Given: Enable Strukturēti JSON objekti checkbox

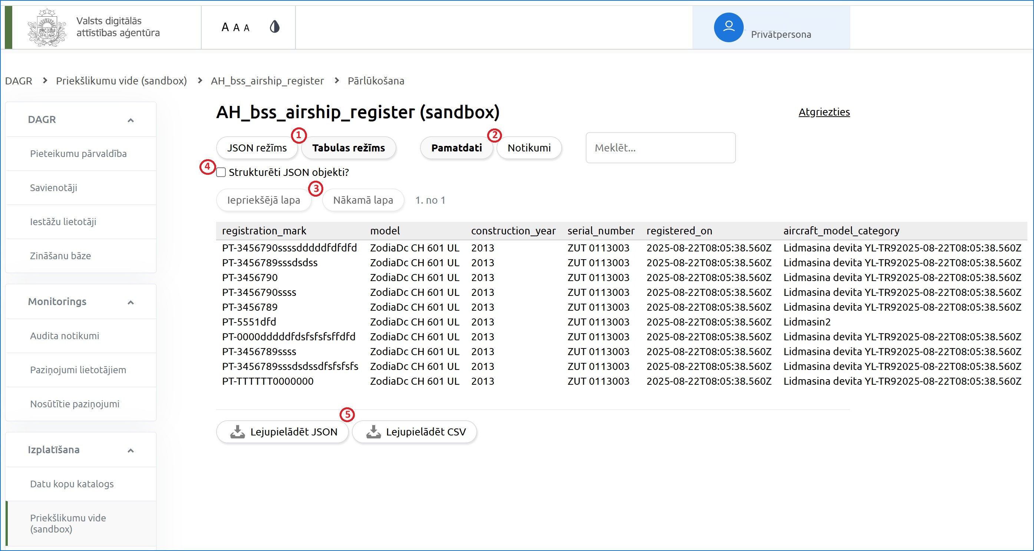Looking at the screenshot, I should (221, 173).
